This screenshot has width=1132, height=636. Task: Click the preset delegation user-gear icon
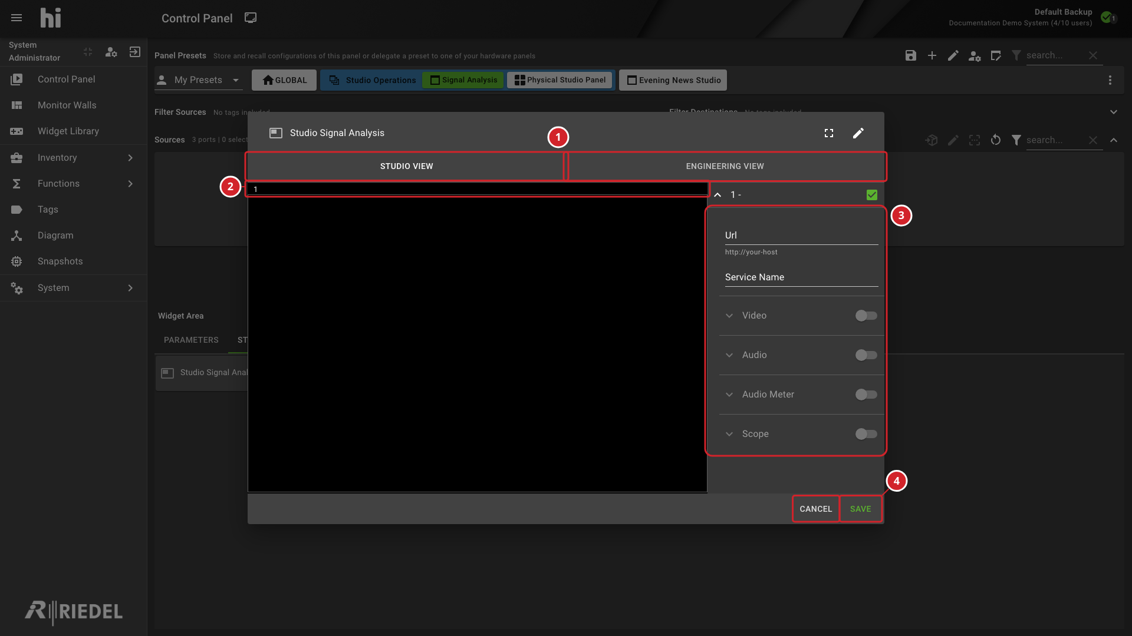[975, 55]
